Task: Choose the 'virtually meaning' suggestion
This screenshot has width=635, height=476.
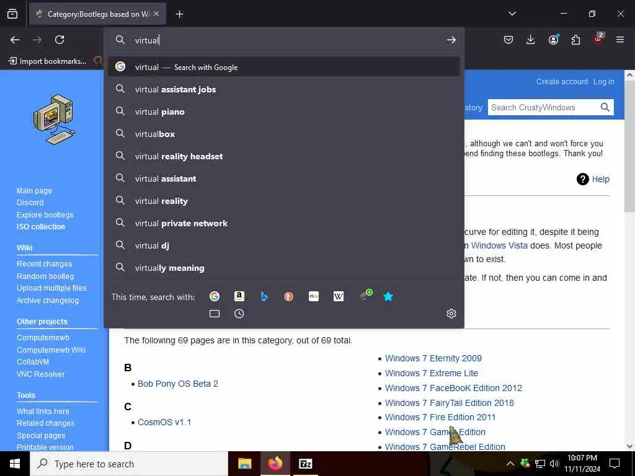Action: 284,268
